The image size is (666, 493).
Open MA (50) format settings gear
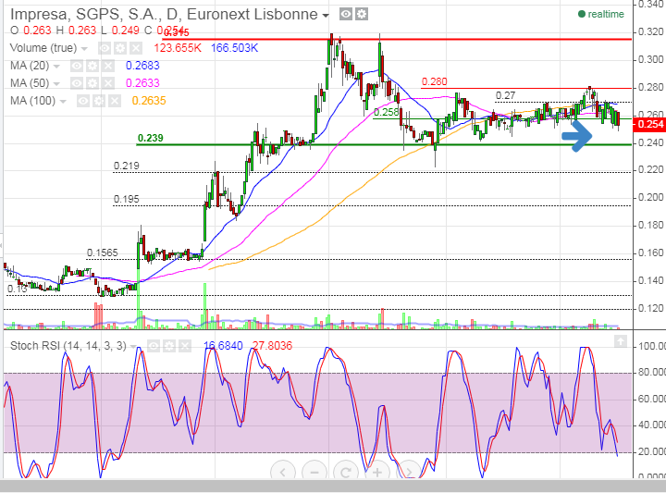click(x=92, y=83)
